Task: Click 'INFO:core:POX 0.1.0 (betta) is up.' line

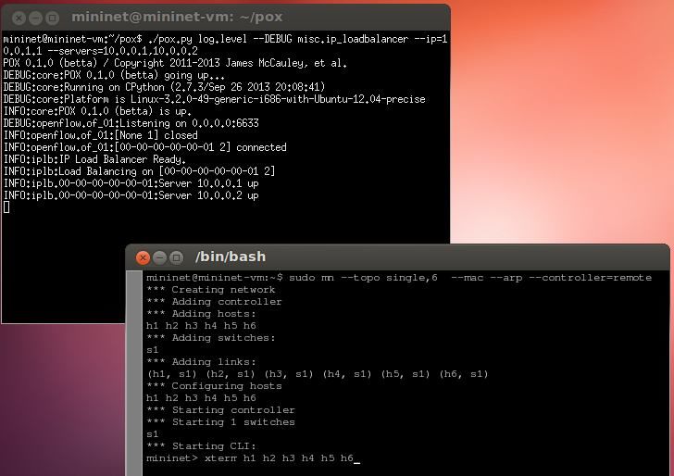Action: tap(97, 111)
